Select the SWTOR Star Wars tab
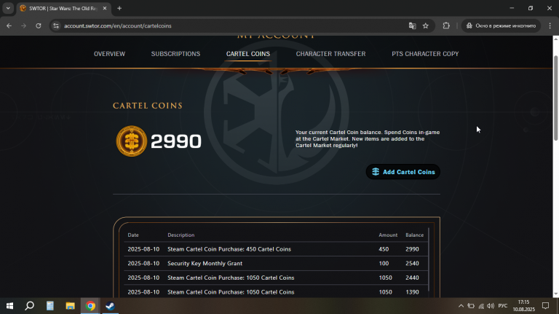Screen dimensions: 559x314 point(63,8)
